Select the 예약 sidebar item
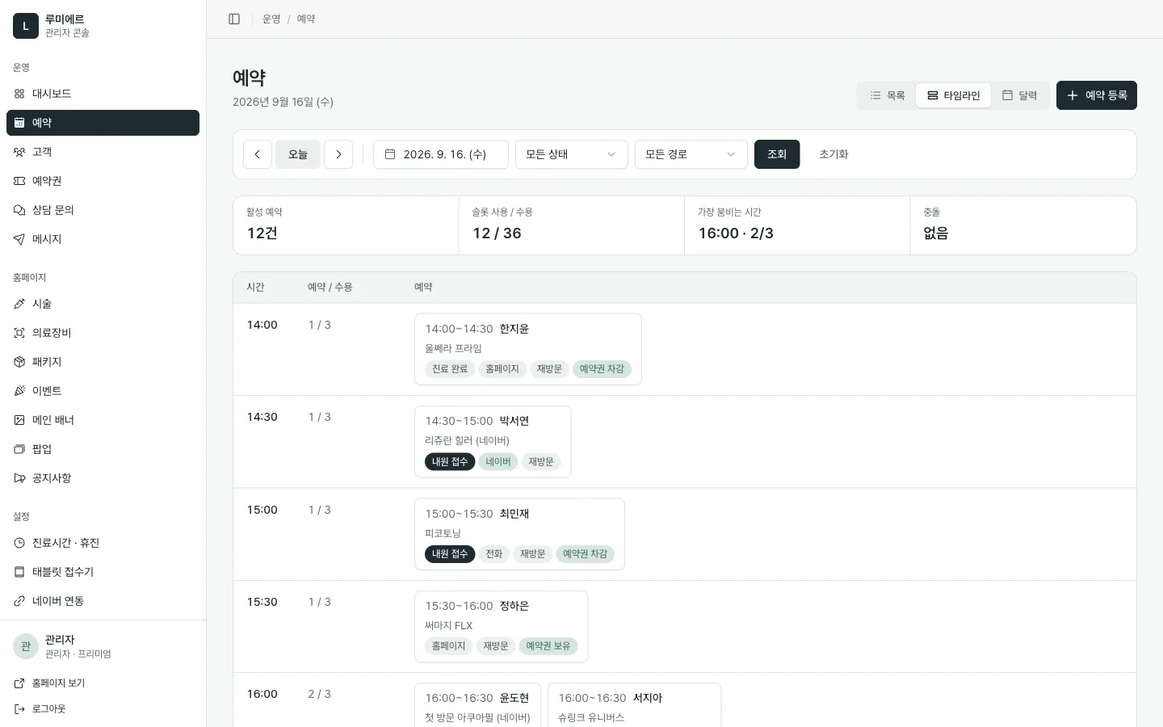This screenshot has height=727, width=1163. tap(103, 123)
